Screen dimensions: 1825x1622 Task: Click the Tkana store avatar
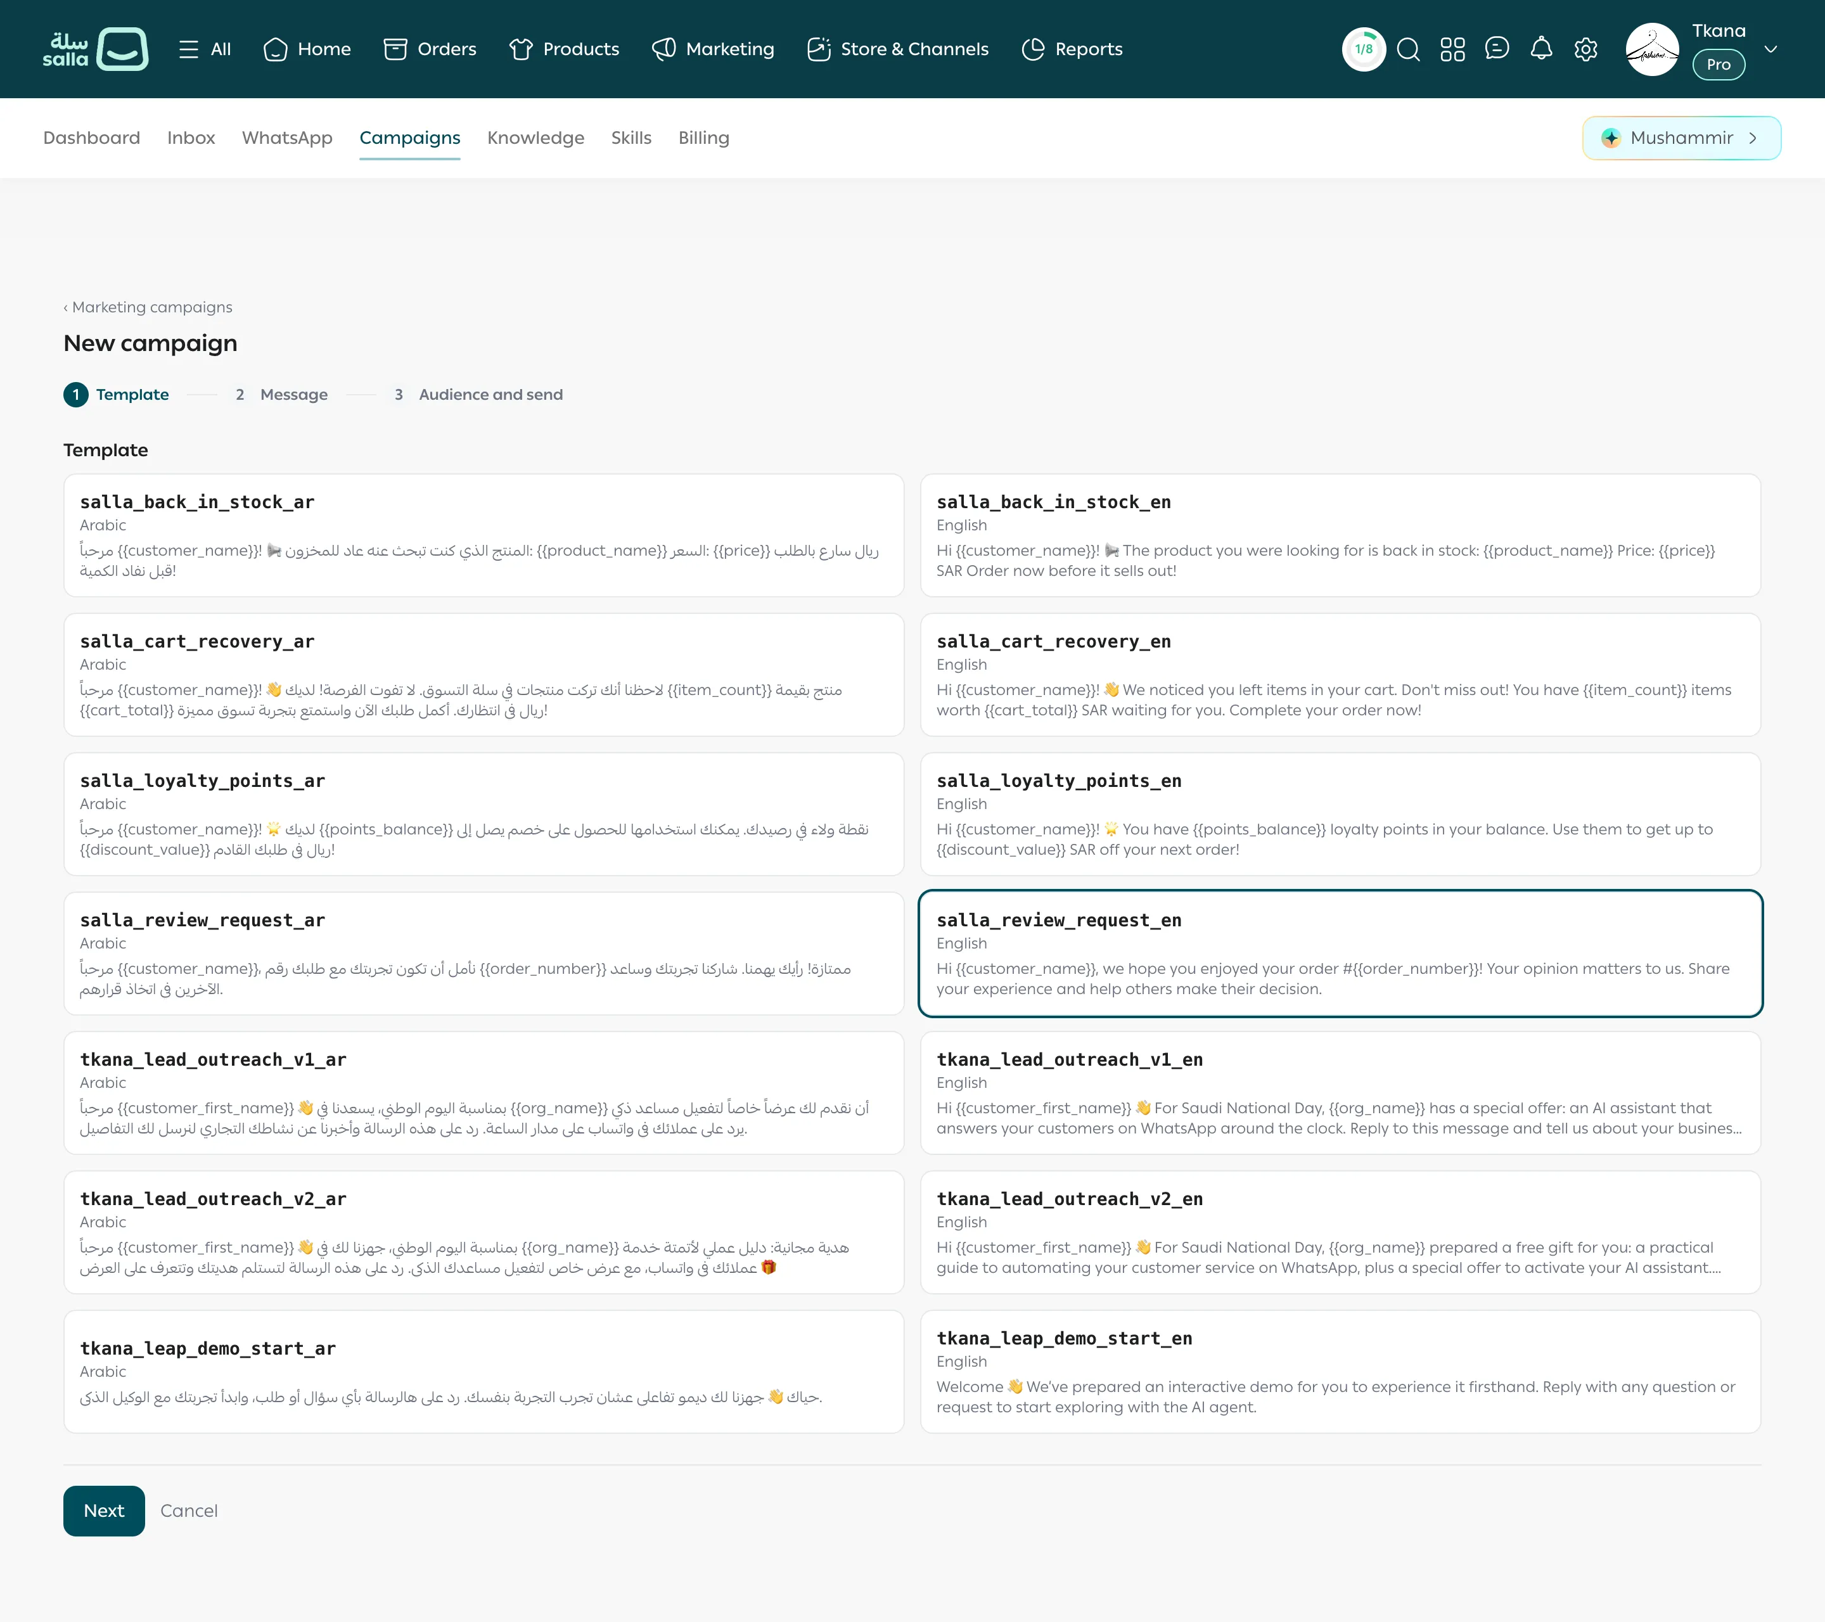point(1652,49)
